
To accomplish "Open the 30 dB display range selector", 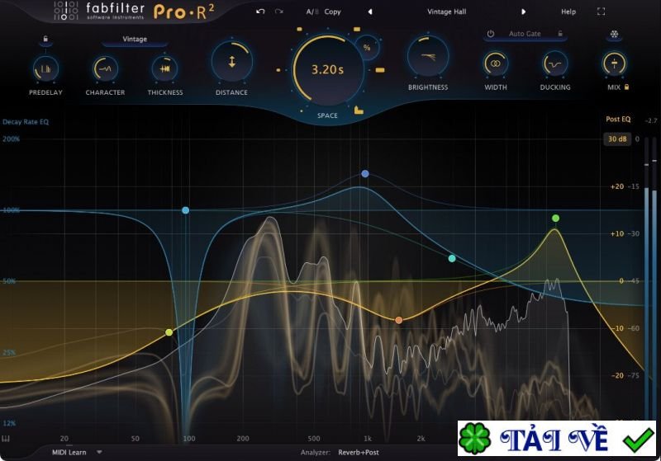I will click(x=617, y=139).
